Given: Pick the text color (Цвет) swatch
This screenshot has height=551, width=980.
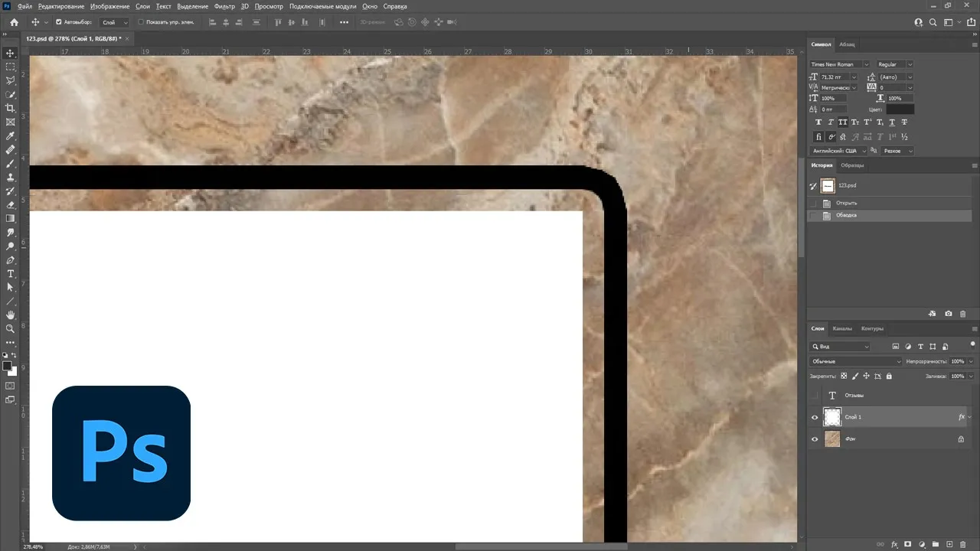Looking at the screenshot, I should pyautogui.click(x=900, y=109).
